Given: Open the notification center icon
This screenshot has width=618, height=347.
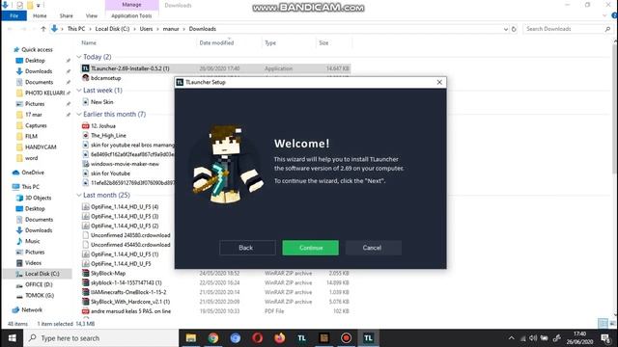Looking at the screenshot, I should click(605, 338).
